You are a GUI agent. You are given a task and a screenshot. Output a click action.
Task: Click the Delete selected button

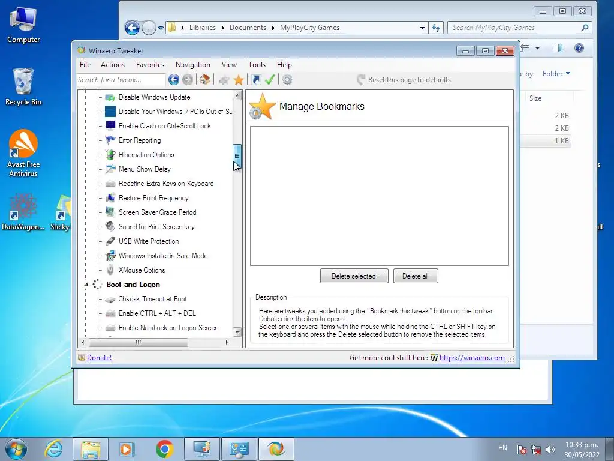[354, 276]
